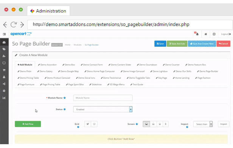Focus the Module Name input field
The width and height of the screenshot is (233, 148).
click(x=103, y=98)
